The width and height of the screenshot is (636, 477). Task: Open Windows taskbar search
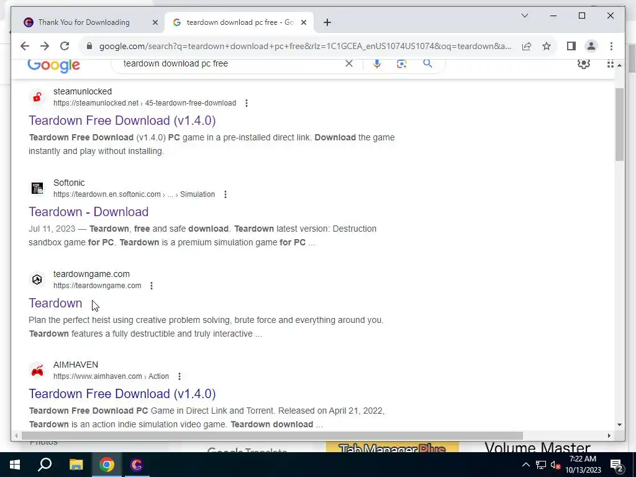tap(45, 465)
